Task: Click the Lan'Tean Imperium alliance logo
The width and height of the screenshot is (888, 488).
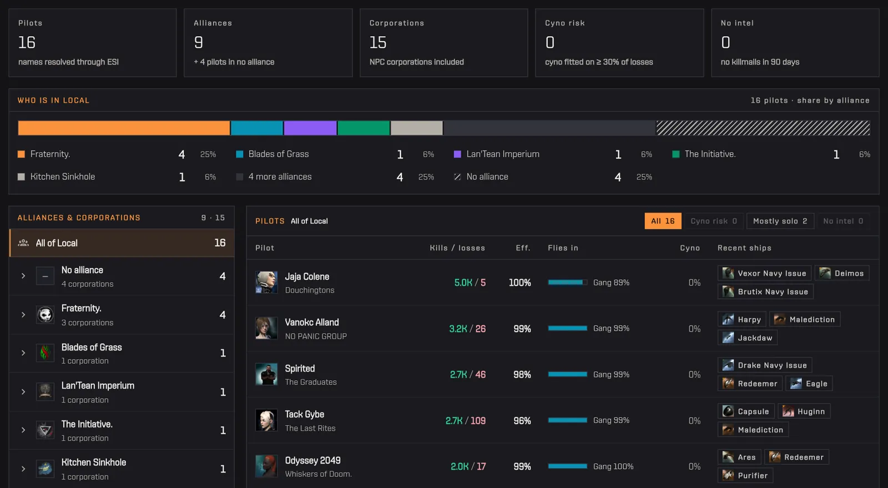Action: (x=45, y=392)
